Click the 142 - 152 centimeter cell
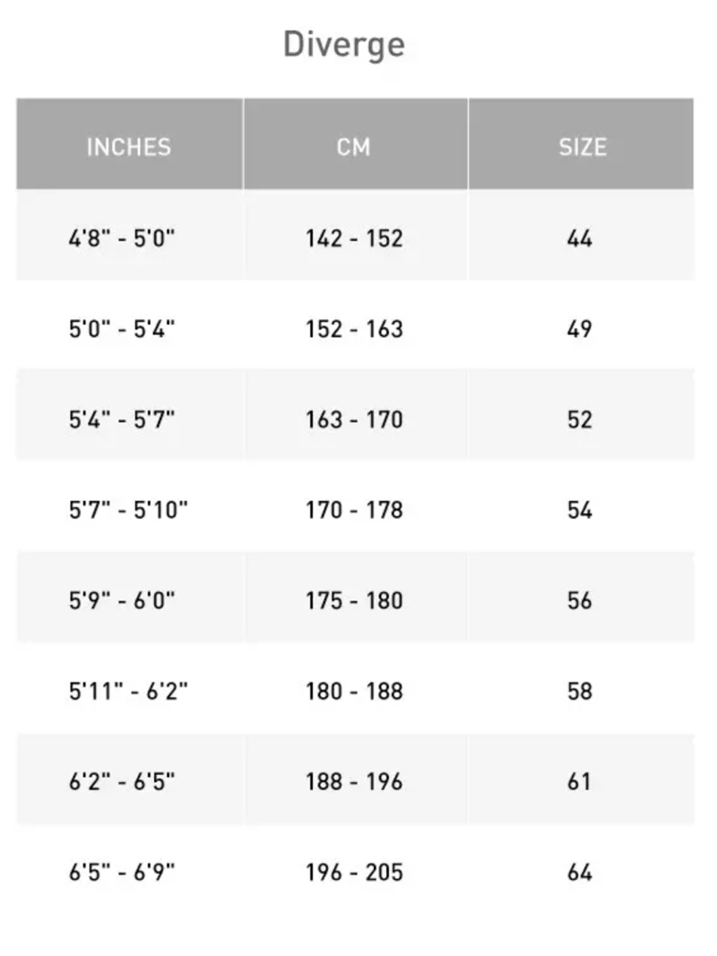 point(354,239)
